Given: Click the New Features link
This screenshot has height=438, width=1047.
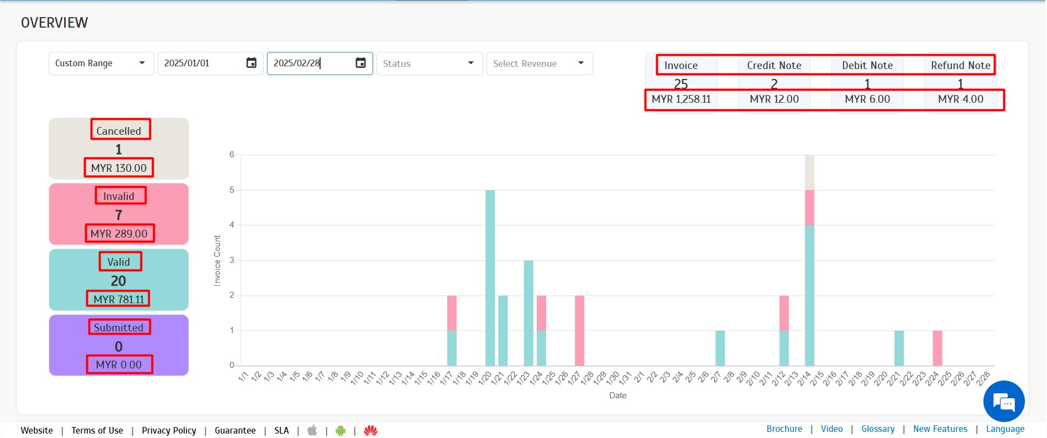Looking at the screenshot, I should point(940,429).
